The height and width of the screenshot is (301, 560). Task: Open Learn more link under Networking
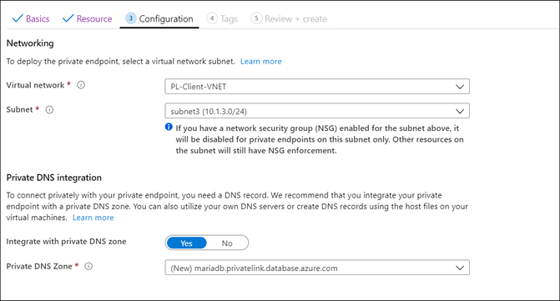coord(261,62)
